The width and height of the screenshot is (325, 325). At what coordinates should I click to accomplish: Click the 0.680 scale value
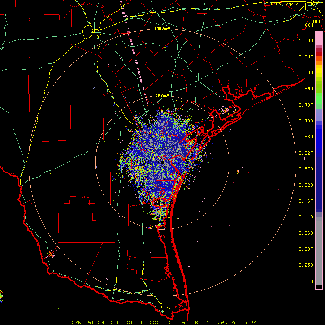(306, 137)
